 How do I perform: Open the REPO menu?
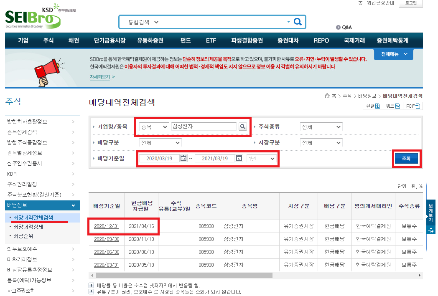click(321, 40)
